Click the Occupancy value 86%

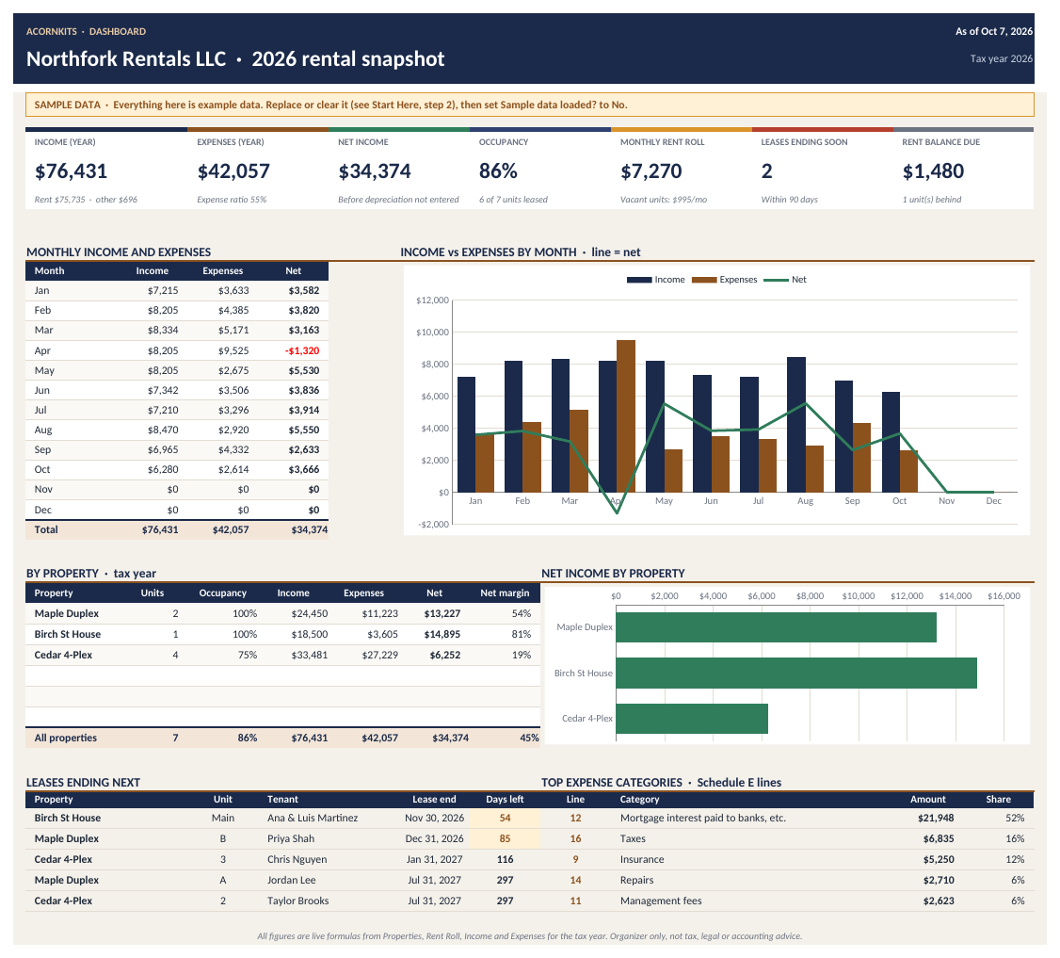[x=498, y=171]
